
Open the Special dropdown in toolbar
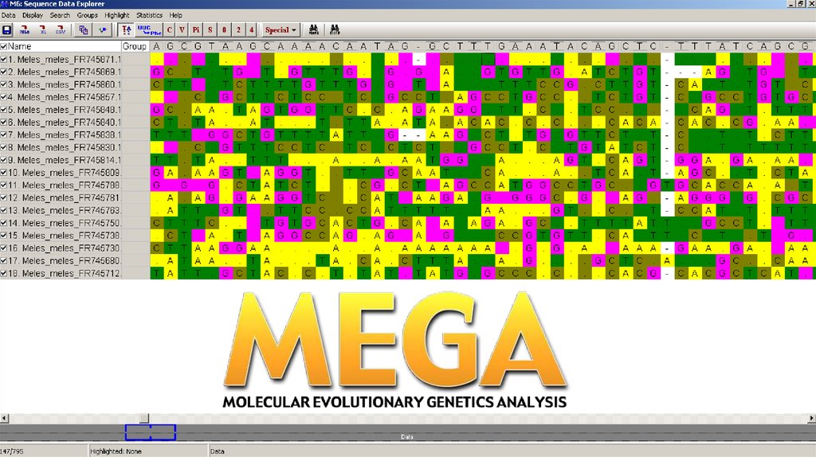280,30
